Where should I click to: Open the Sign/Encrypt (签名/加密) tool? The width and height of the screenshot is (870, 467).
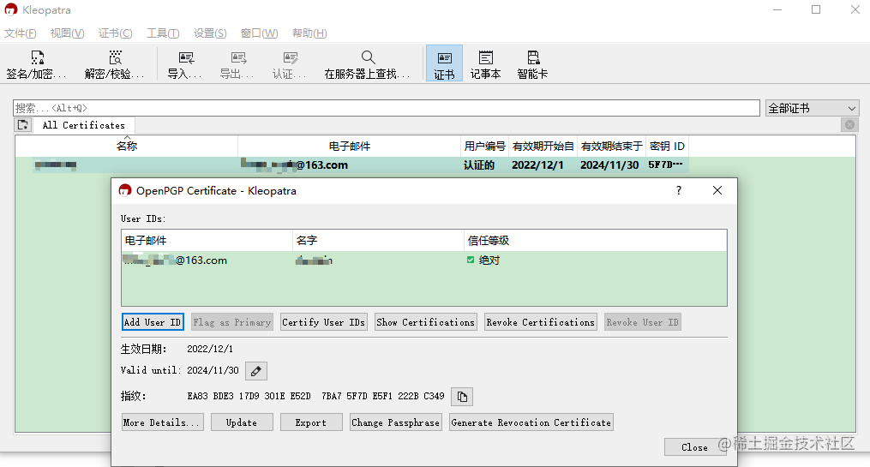coord(37,64)
